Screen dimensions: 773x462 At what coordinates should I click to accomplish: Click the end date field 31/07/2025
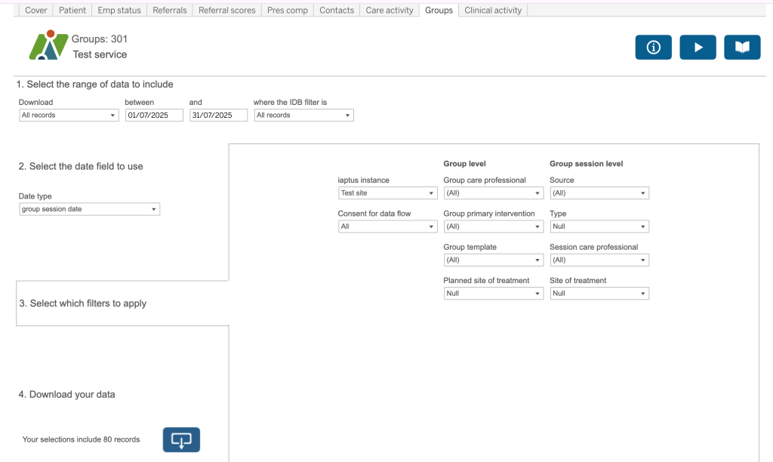tap(218, 115)
